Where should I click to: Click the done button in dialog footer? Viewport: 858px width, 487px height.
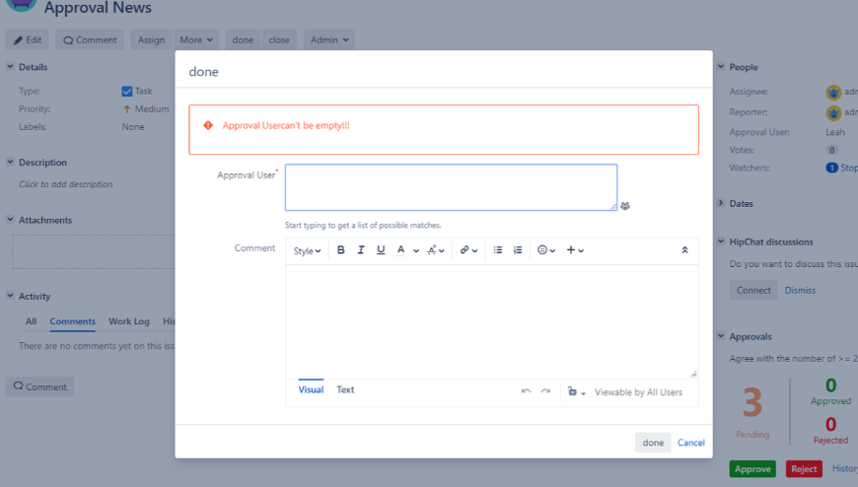653,443
